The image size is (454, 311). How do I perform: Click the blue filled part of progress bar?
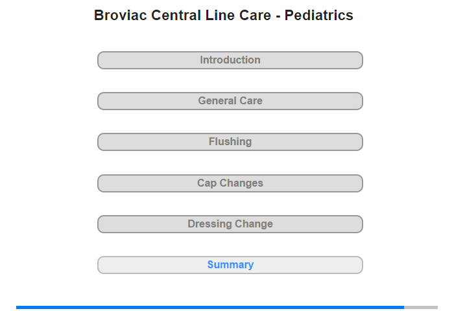point(209,307)
